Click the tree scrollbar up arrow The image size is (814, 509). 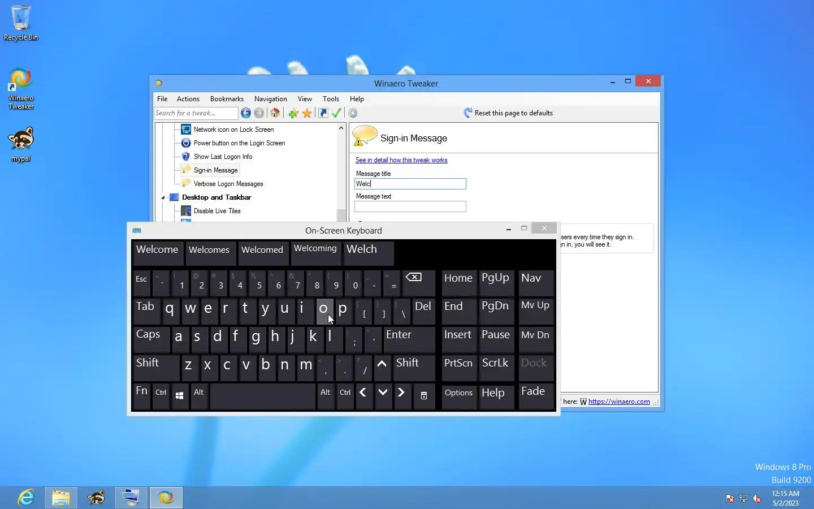point(341,128)
